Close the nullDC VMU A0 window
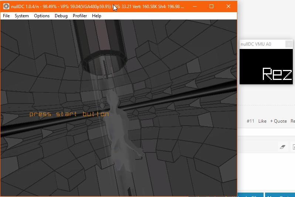Screen dimensions: 295x197 (289, 44)
